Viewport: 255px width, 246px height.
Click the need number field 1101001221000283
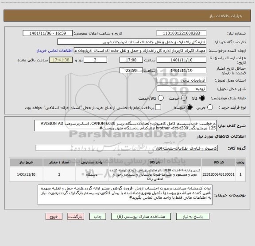182,33
